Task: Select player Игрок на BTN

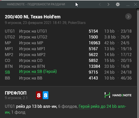Action: 32,66
